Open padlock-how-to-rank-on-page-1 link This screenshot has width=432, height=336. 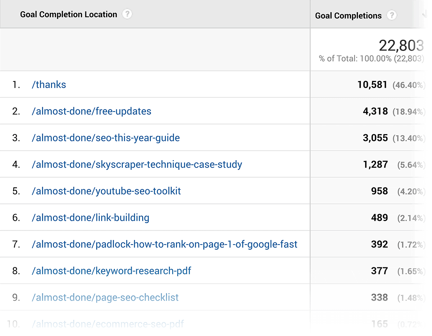(x=165, y=244)
